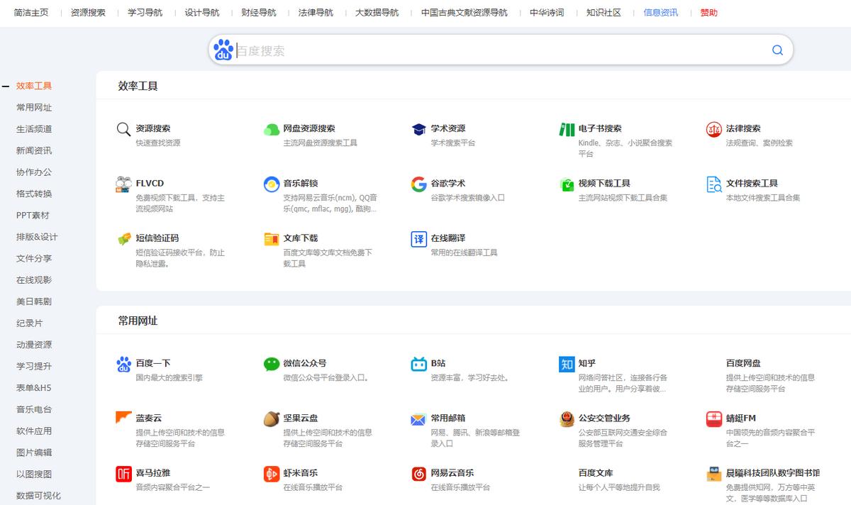Open 谷歌学术 via its Google icon
This screenshot has width=851, height=505.
pyautogui.click(x=419, y=183)
